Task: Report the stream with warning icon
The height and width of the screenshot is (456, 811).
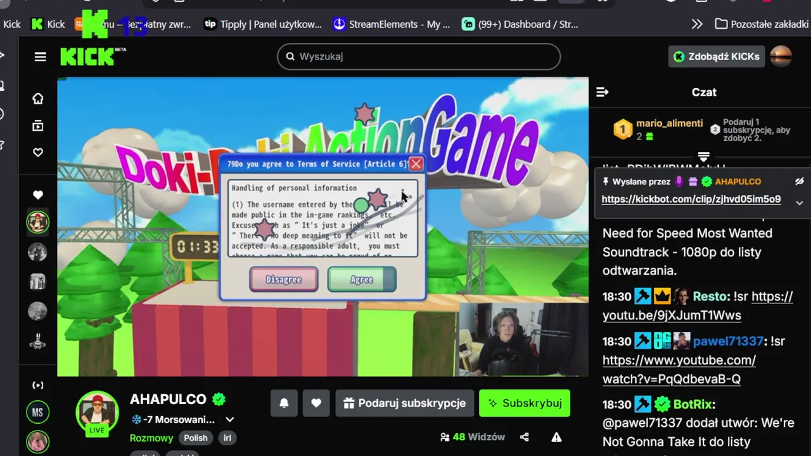Action: (x=556, y=437)
